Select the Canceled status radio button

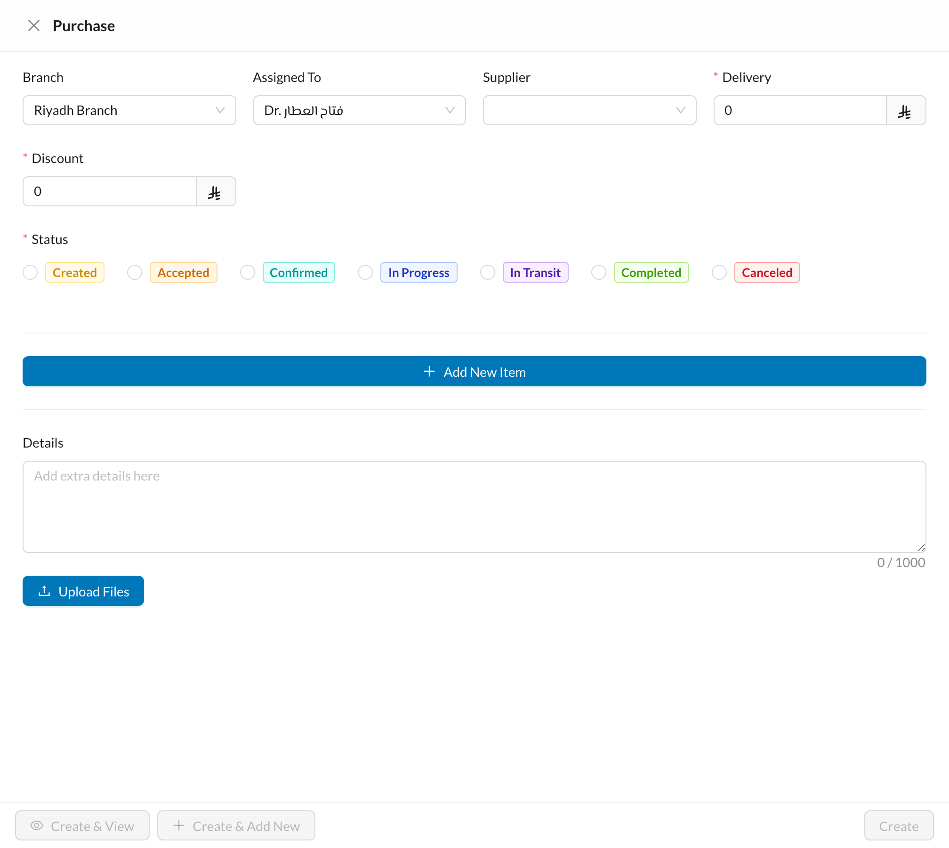(x=719, y=272)
